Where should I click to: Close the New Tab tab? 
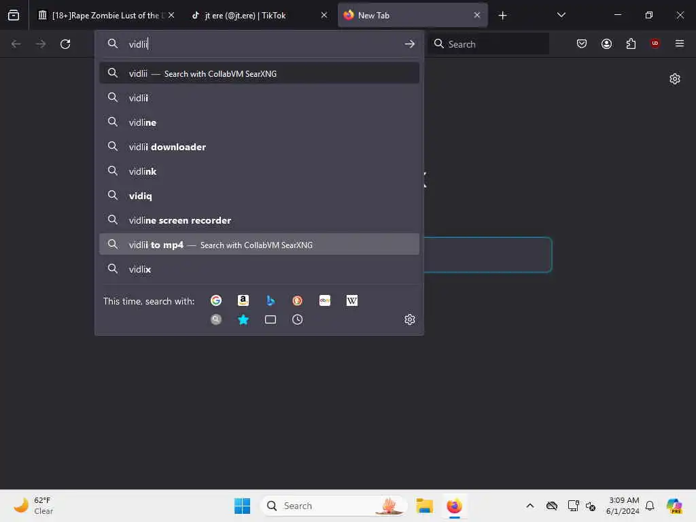pyautogui.click(x=476, y=15)
